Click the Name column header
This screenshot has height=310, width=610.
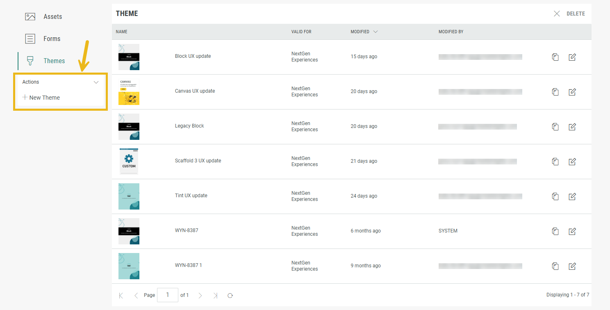(121, 32)
